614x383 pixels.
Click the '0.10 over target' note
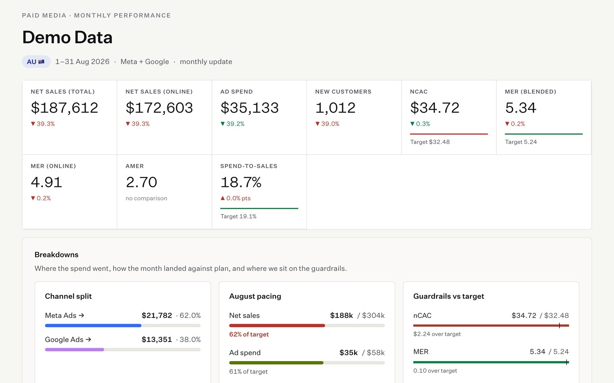tap(435, 371)
